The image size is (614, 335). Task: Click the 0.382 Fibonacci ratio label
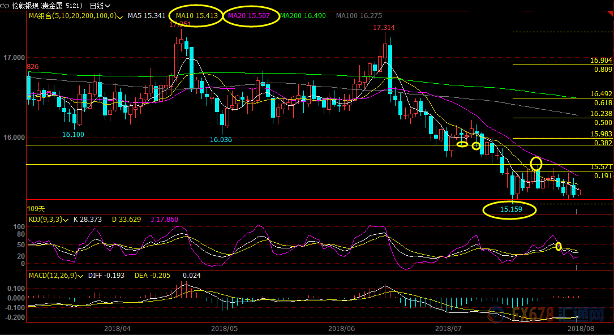pos(603,143)
